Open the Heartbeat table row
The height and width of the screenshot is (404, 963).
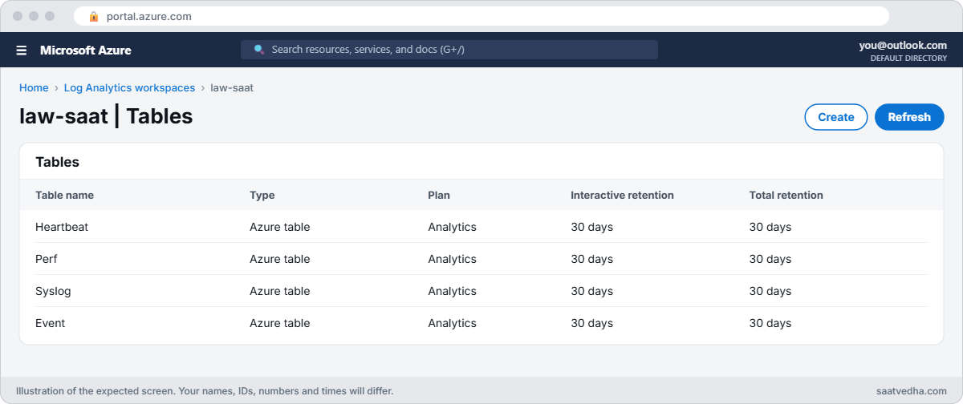pos(481,227)
